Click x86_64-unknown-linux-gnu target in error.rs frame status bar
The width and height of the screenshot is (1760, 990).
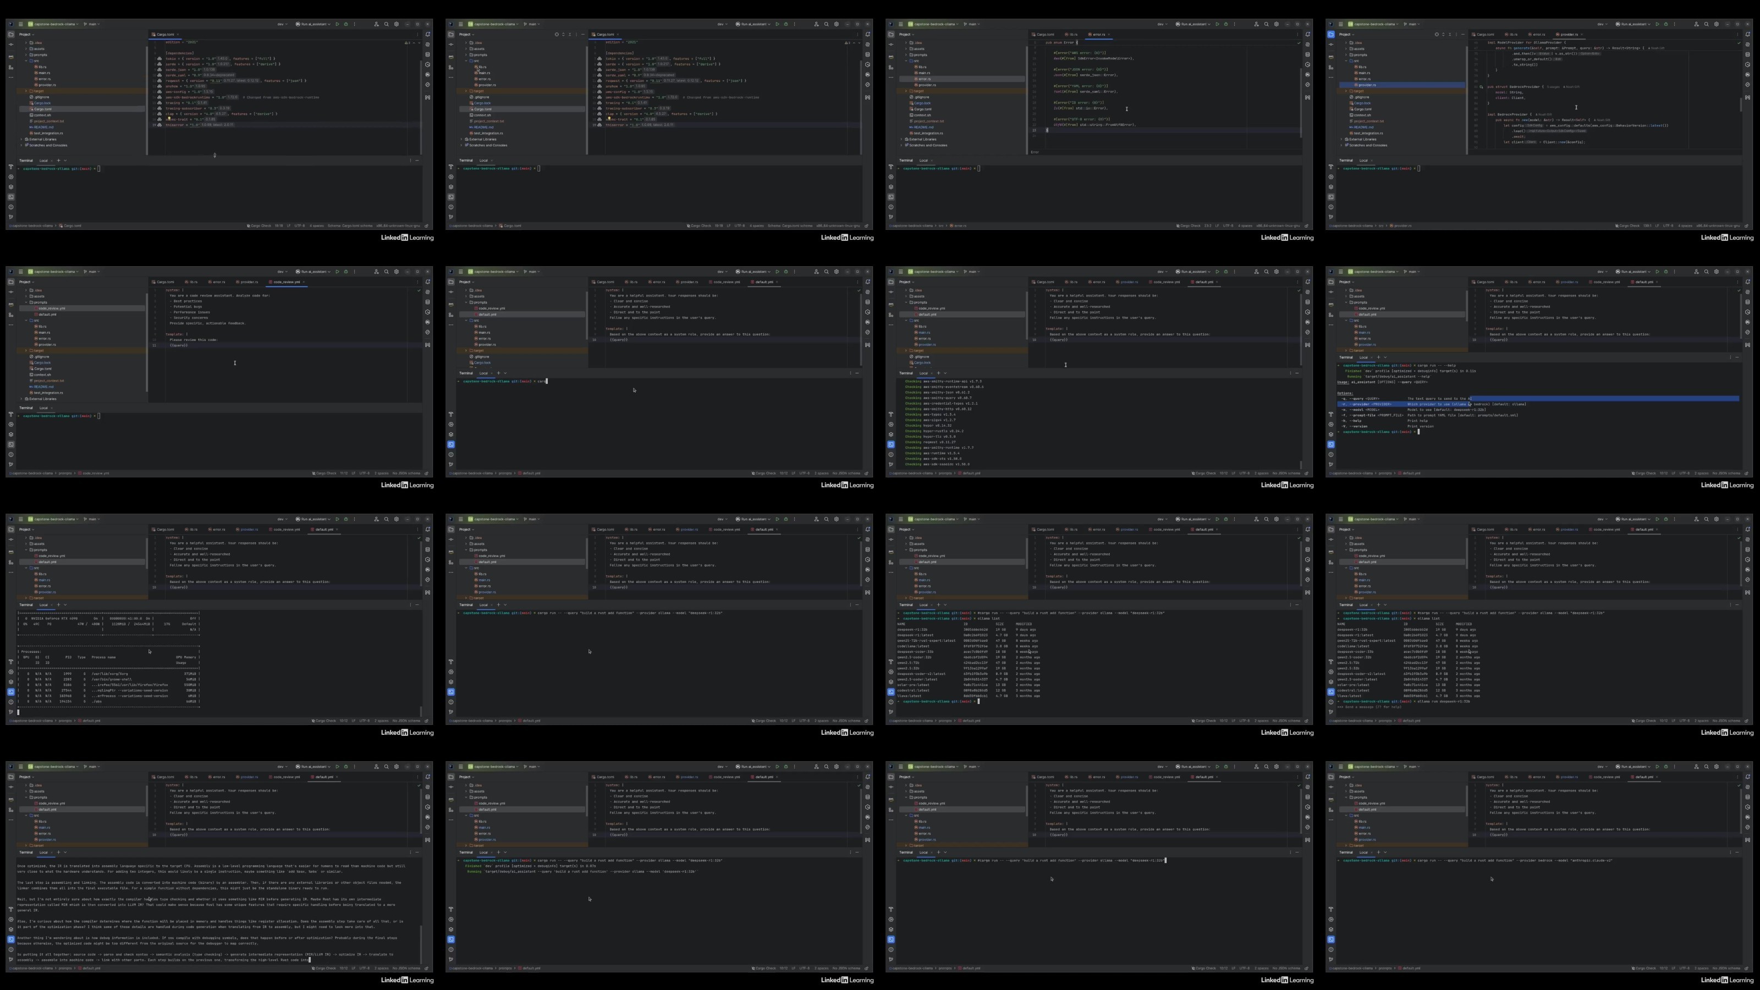[1278, 226]
